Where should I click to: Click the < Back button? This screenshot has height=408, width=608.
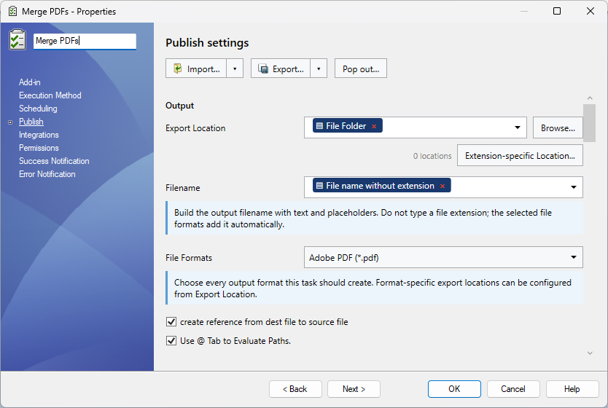[x=295, y=389]
